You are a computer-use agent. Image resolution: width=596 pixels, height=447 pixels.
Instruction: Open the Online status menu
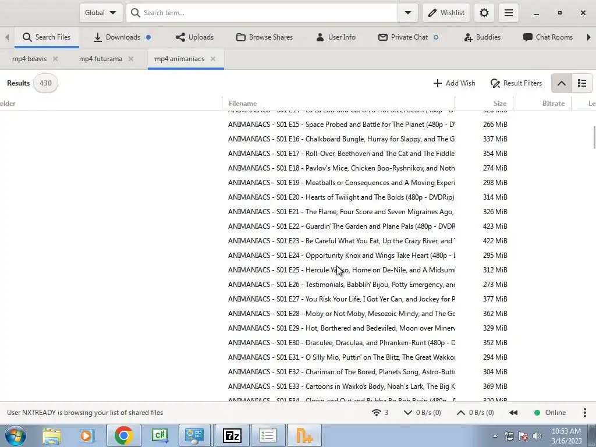(x=550, y=413)
